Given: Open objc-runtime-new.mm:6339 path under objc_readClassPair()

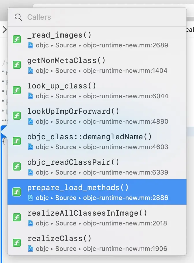Looking at the screenshot, I should [126, 173].
